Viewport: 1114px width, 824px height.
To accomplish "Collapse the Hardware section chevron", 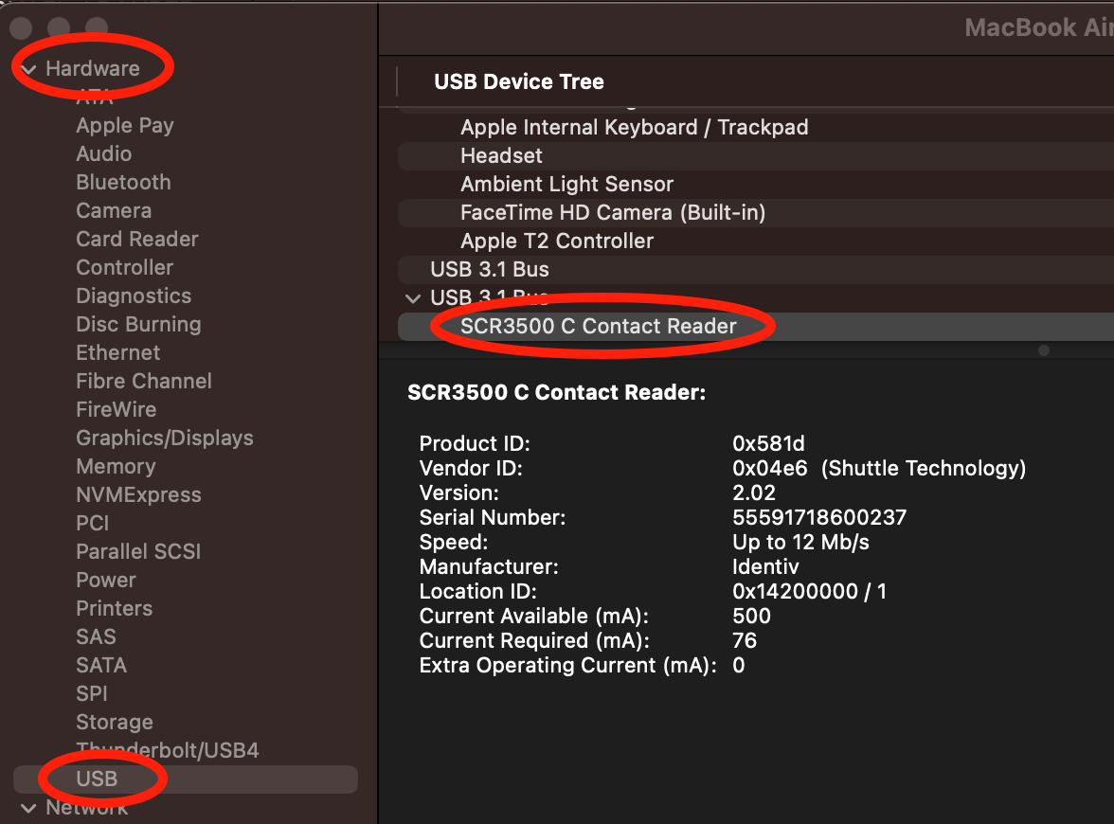I will tap(28, 69).
